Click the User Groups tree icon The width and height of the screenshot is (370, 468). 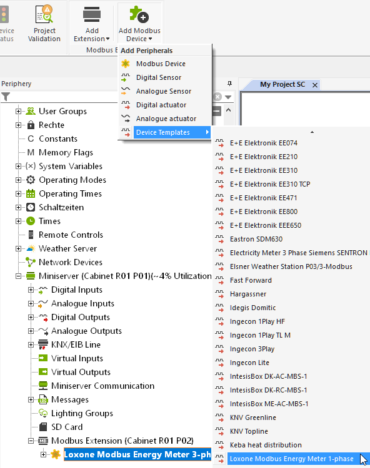(31, 111)
